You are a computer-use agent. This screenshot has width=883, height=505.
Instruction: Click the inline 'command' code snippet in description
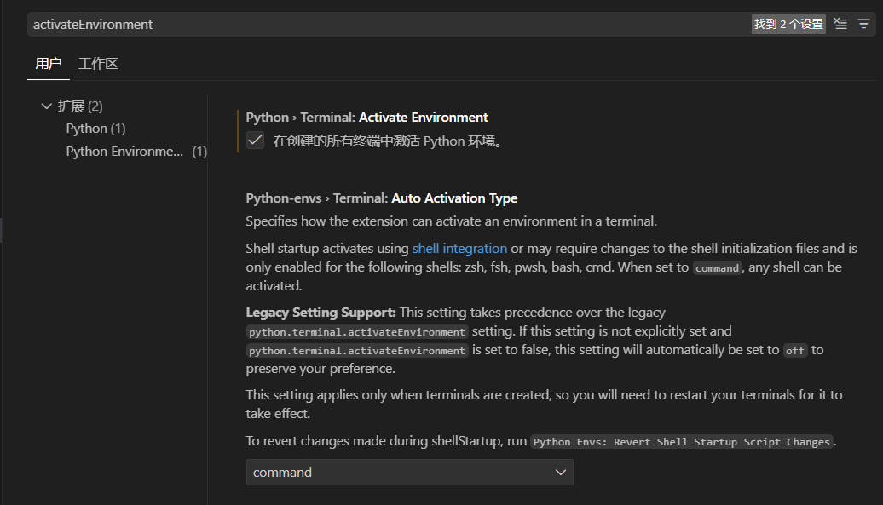[717, 268]
